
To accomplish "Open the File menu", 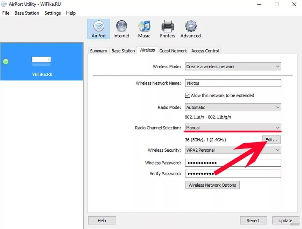I will pyautogui.click(x=6, y=13).
